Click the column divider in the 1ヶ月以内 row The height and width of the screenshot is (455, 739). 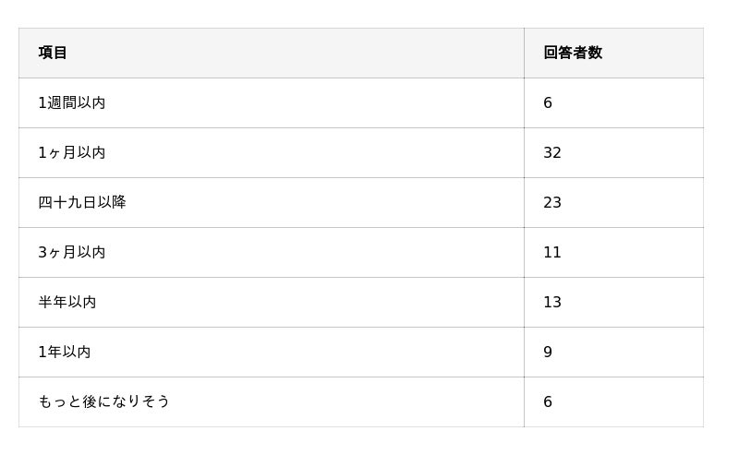tap(524, 152)
